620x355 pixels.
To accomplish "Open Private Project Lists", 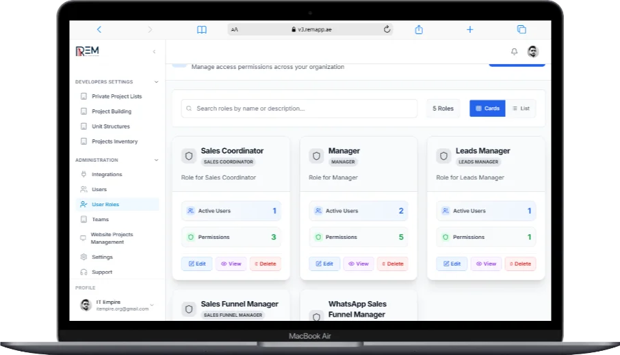I will pos(117,96).
